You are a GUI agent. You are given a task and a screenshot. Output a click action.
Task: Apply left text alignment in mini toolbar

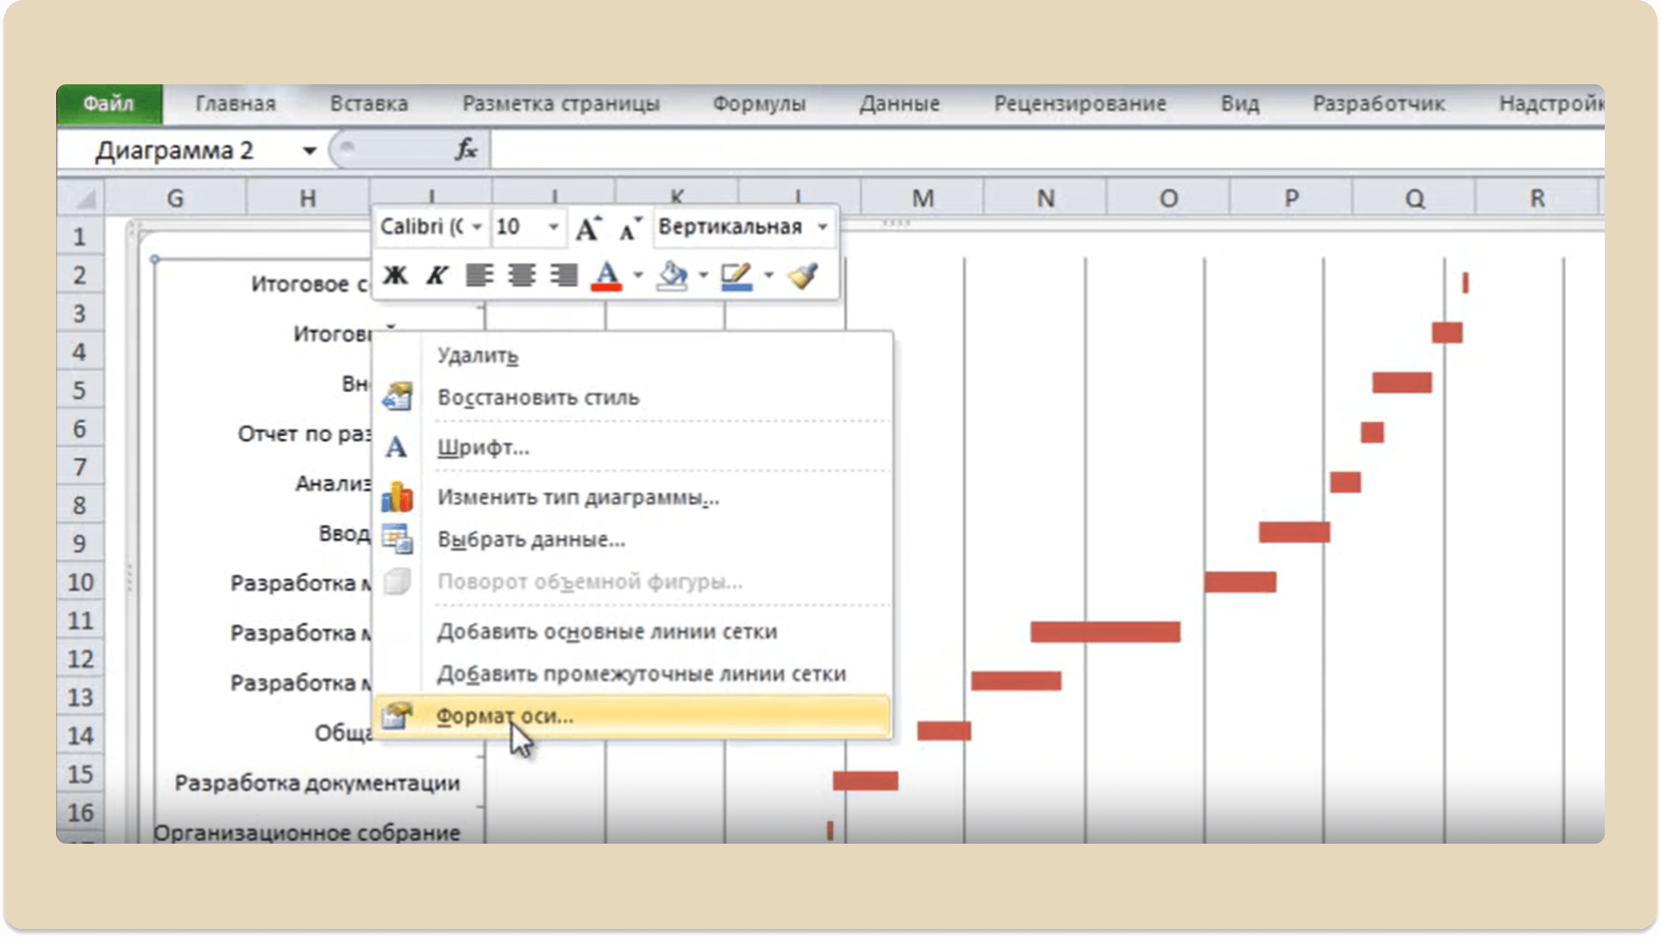coord(479,276)
